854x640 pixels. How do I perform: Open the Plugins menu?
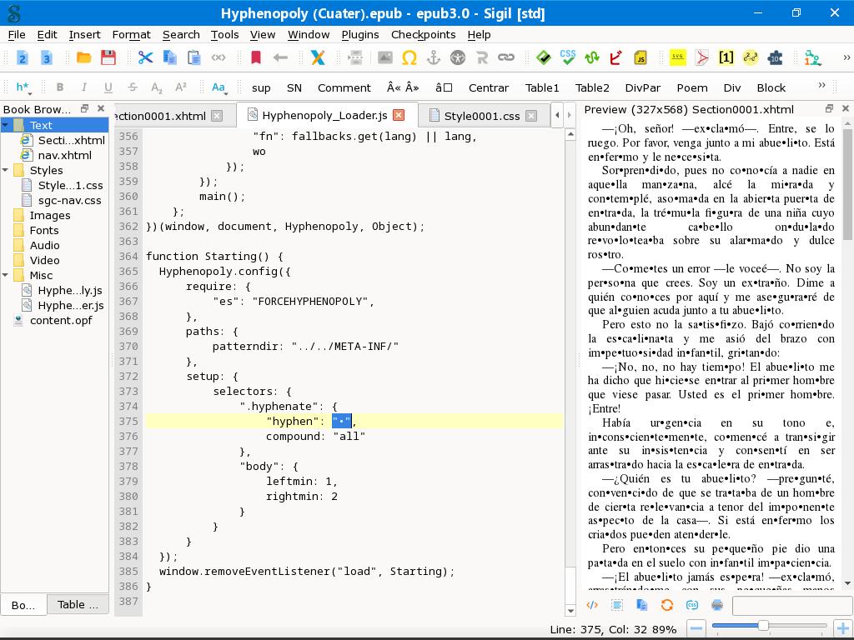coord(359,34)
